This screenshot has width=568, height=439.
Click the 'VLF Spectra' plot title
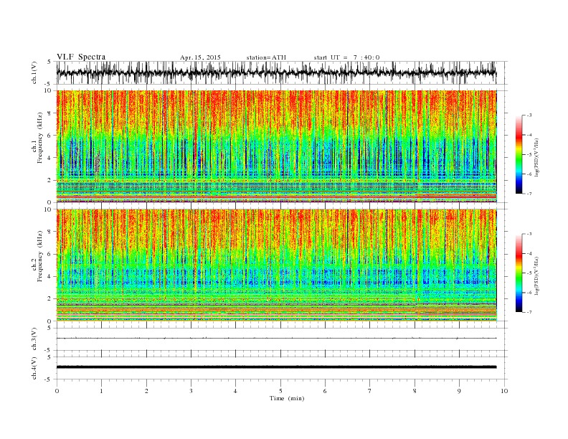coord(81,57)
